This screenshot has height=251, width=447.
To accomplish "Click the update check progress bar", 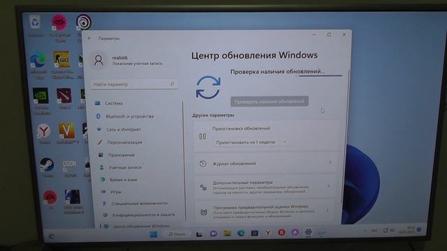I will pos(321,76).
